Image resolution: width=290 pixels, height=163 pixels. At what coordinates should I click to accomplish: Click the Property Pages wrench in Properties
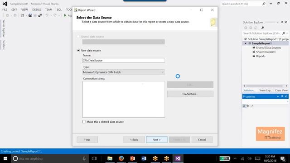(x=252, y=106)
